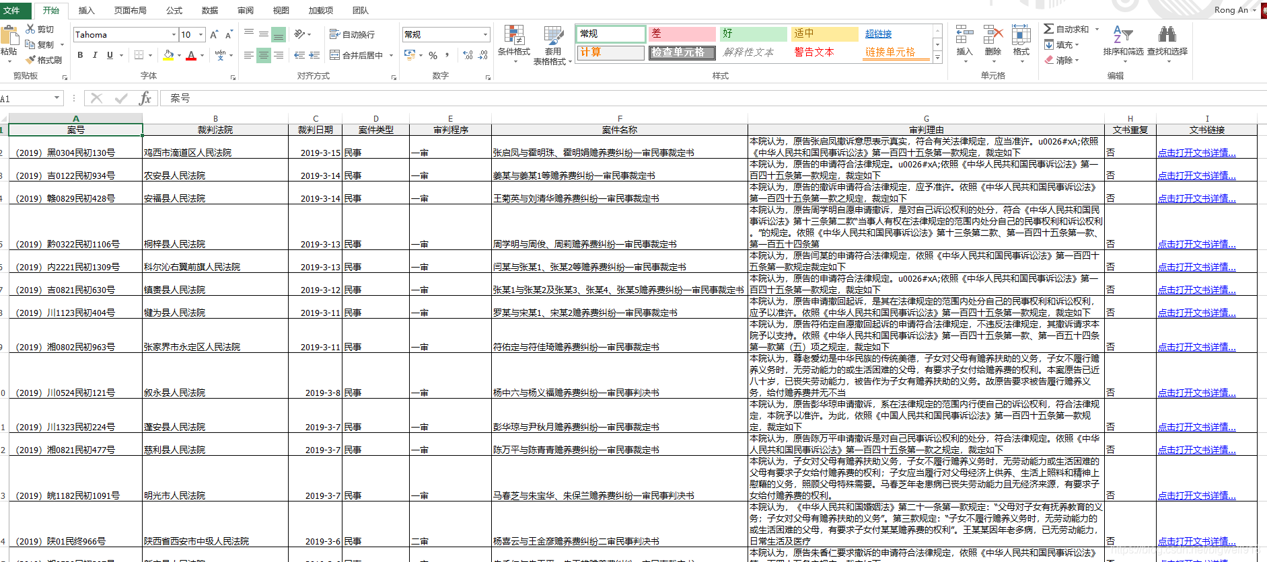Image resolution: width=1267 pixels, height=562 pixels.
Task: Click the increase decimal icon
Action: (x=468, y=55)
